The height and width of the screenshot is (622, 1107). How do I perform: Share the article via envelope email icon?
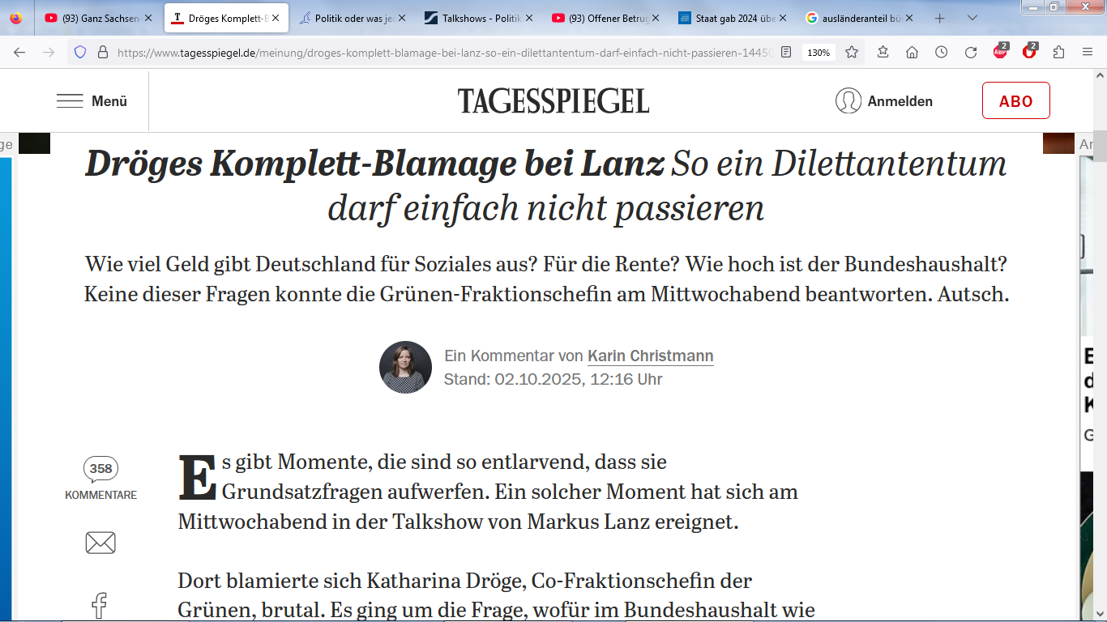click(x=100, y=543)
